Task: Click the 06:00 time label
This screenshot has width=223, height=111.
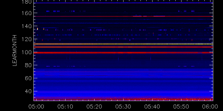Action: pyautogui.click(x=210, y=107)
